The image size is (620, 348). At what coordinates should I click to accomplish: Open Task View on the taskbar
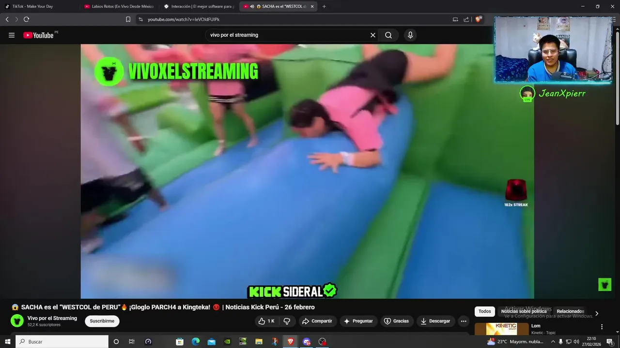(131, 342)
